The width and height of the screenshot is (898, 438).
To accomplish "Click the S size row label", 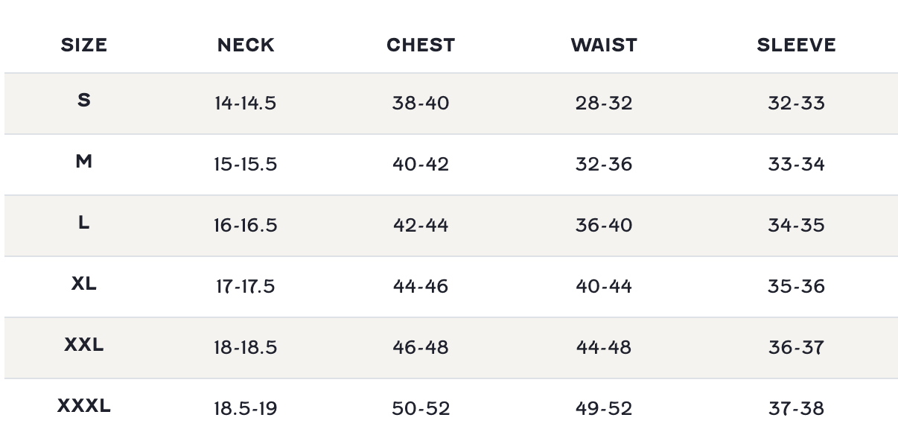I will coord(84,100).
